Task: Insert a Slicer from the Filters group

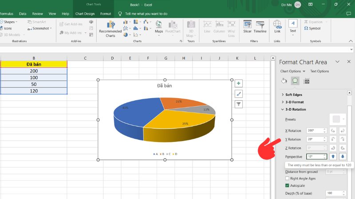Action: click(x=247, y=27)
